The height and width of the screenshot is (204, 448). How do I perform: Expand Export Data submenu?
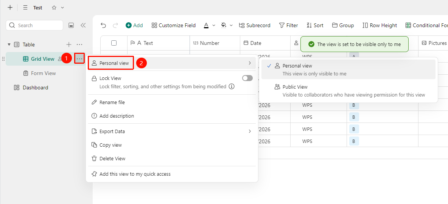pyautogui.click(x=172, y=131)
